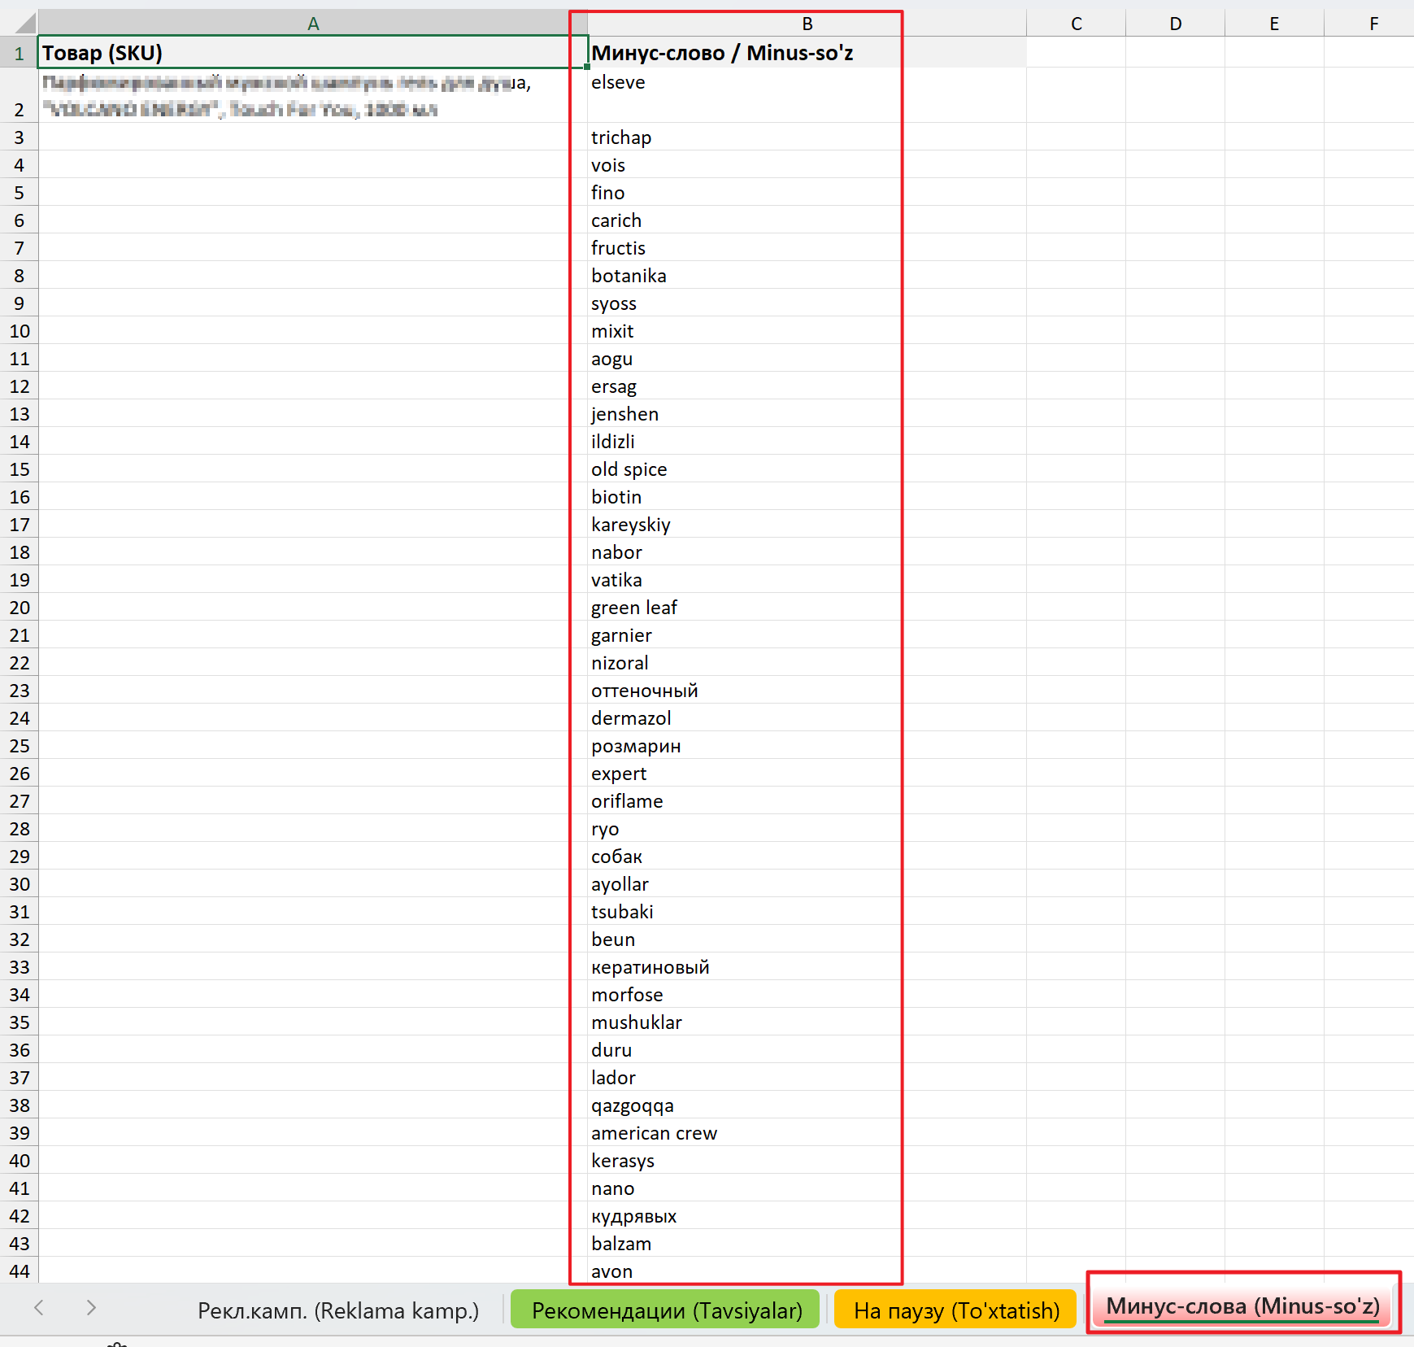Select the 'botanika' cell
The height and width of the screenshot is (1347, 1414).
807,276
